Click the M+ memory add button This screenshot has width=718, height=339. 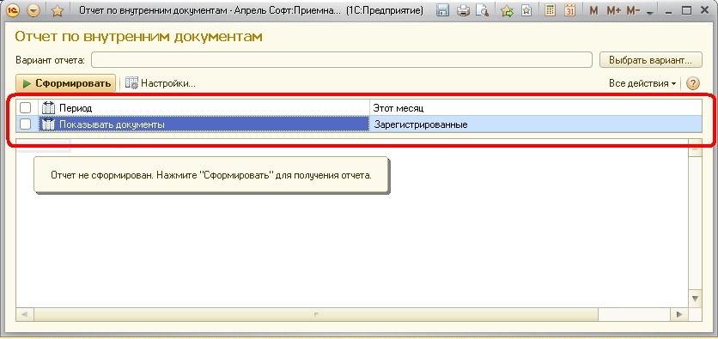click(x=613, y=10)
